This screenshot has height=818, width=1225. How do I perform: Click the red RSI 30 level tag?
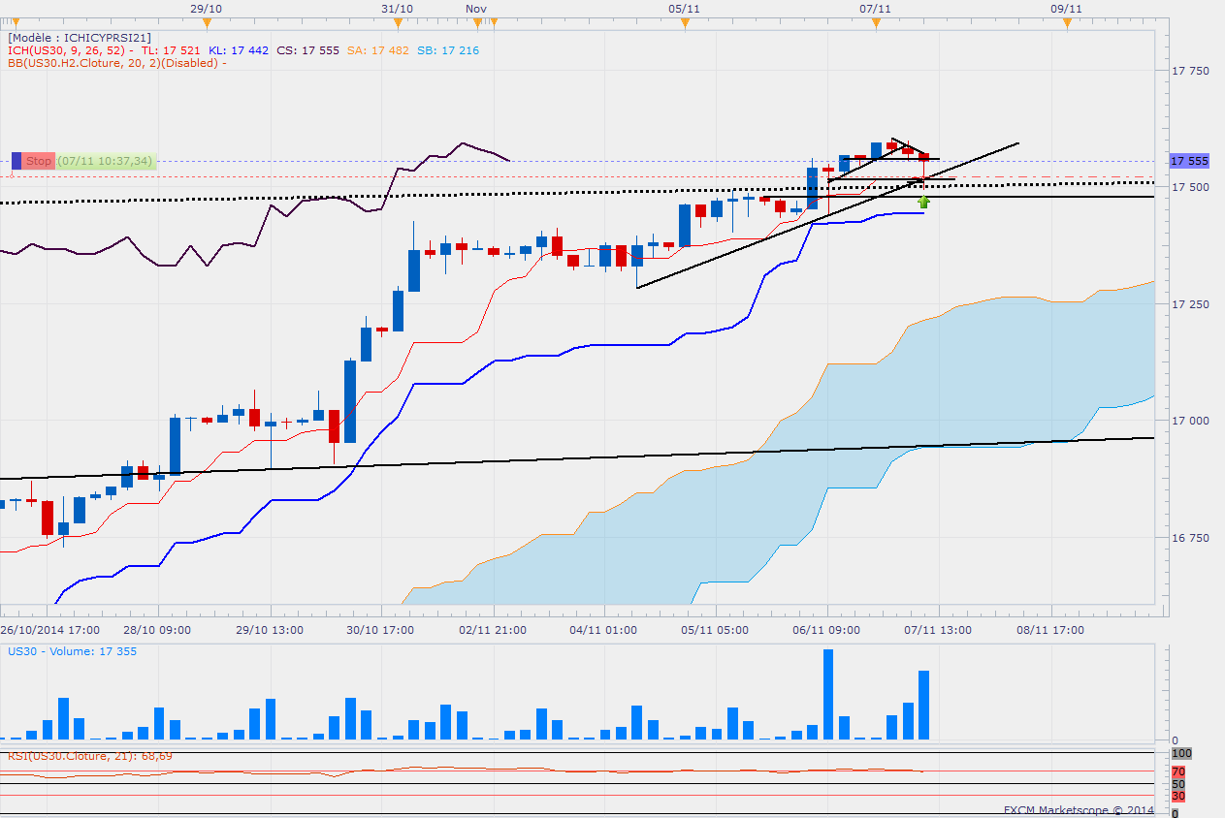[1178, 796]
